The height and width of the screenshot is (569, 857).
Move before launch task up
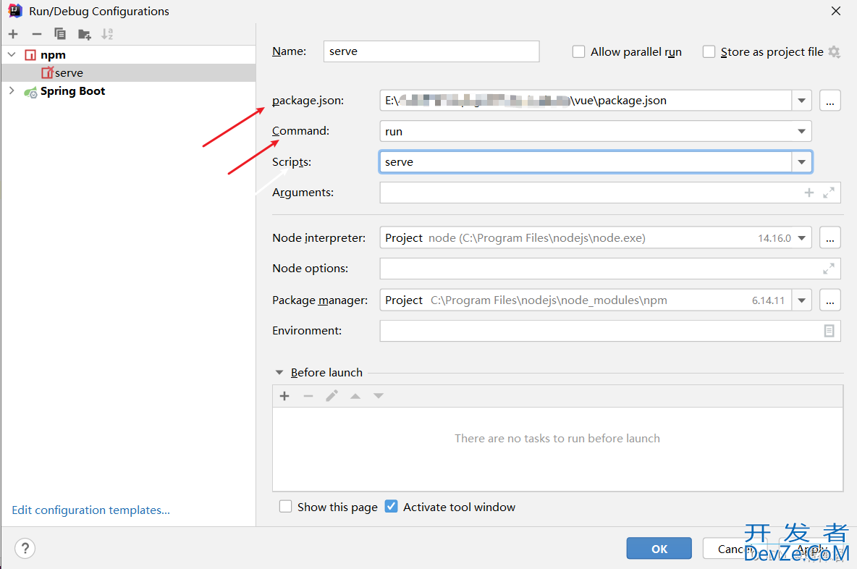355,396
